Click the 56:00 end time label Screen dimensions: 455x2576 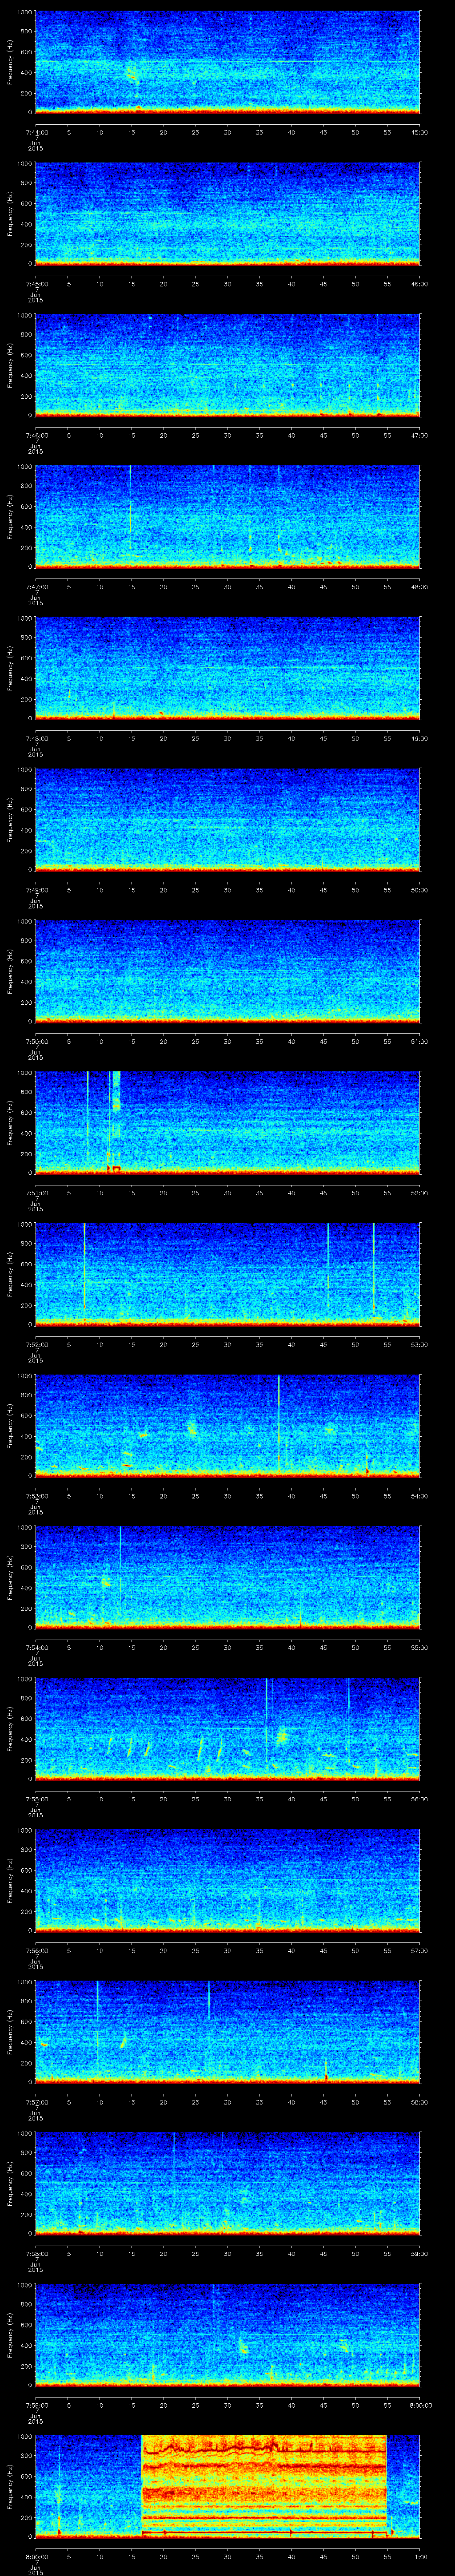coord(420,1799)
